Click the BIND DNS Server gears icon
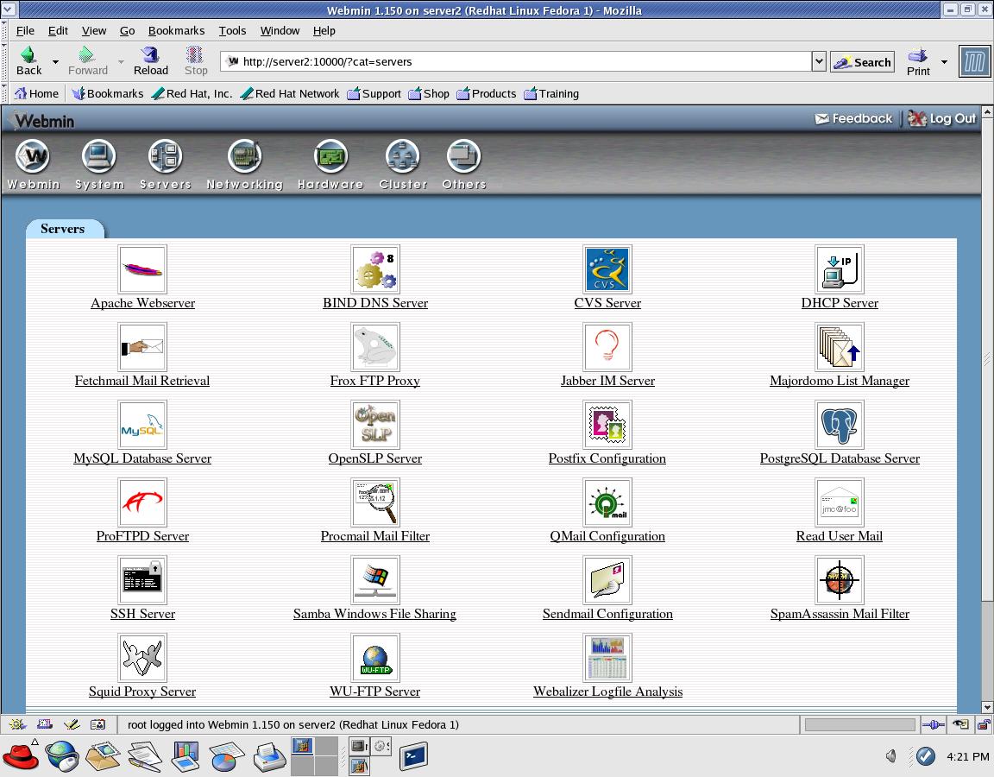The image size is (994, 777). pos(375,269)
